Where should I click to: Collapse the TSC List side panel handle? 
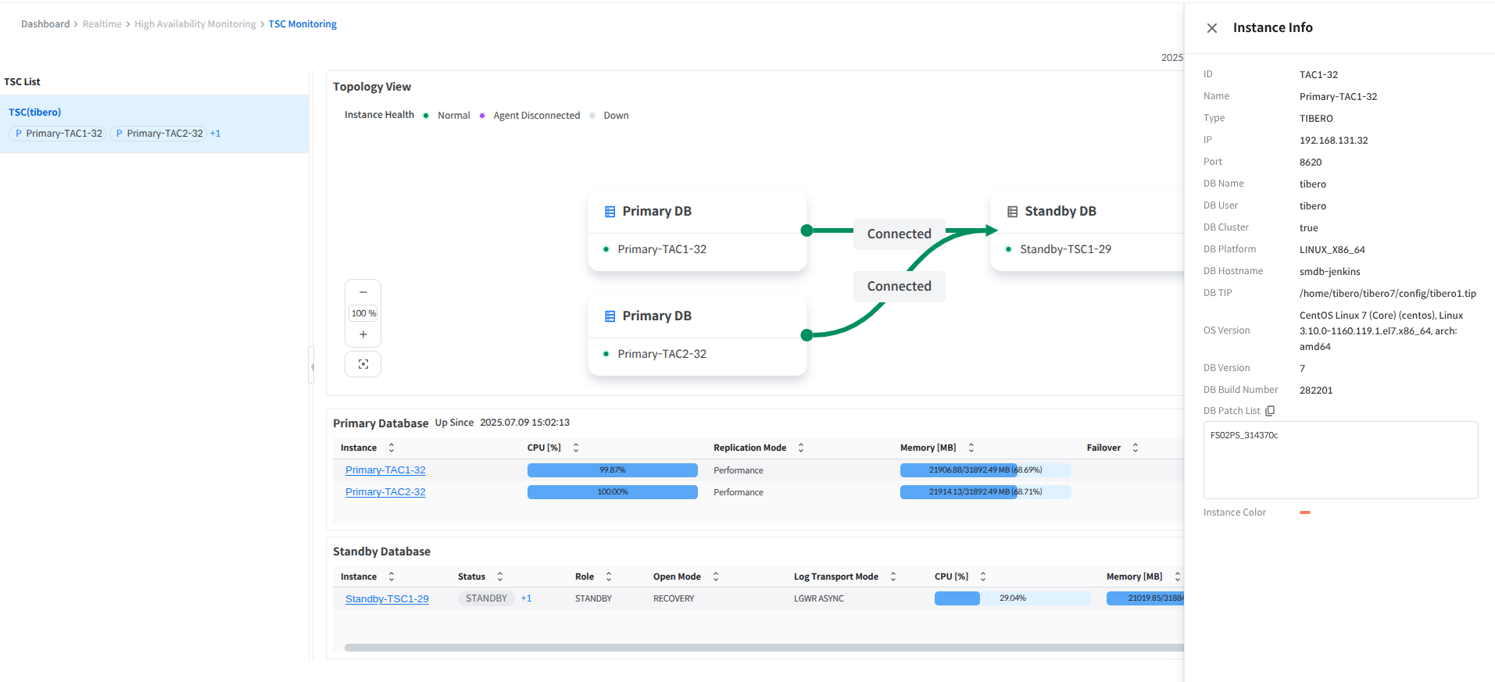pos(311,366)
